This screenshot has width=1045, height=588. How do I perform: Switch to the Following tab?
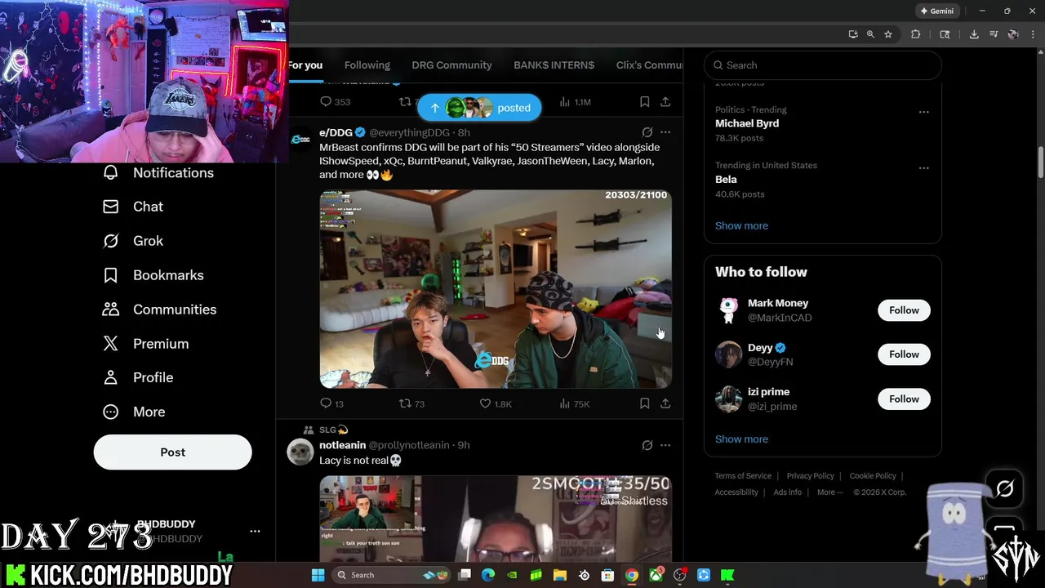click(x=367, y=65)
